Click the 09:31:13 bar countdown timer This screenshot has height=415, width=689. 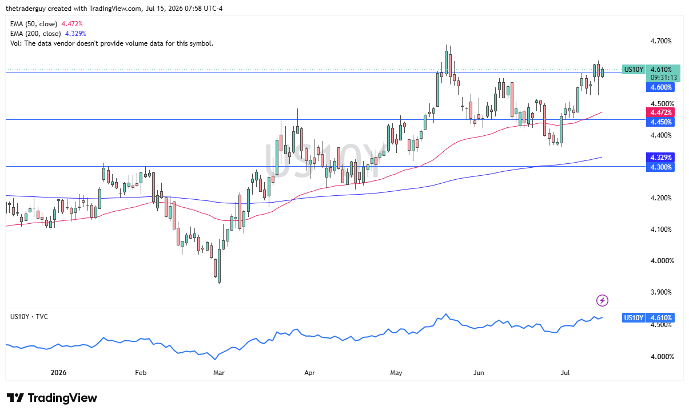click(663, 78)
